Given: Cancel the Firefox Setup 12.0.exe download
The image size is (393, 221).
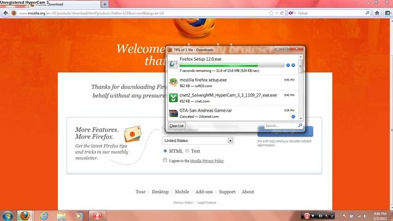Looking at the screenshot, I should (x=294, y=65).
